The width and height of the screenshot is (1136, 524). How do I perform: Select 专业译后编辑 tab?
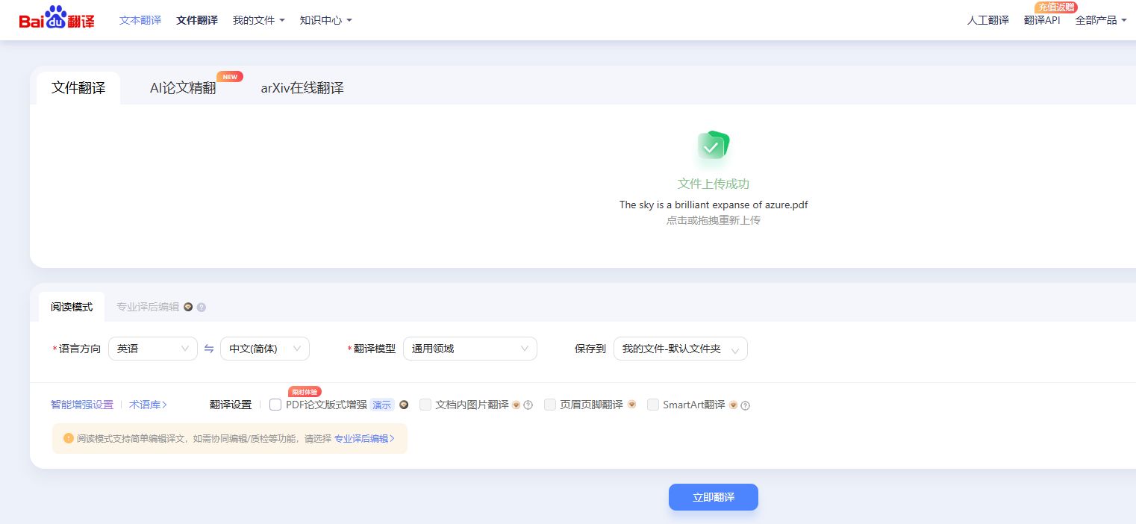coord(148,307)
